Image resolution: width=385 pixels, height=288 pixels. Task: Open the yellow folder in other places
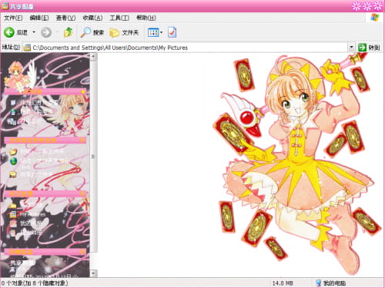click(x=13, y=205)
